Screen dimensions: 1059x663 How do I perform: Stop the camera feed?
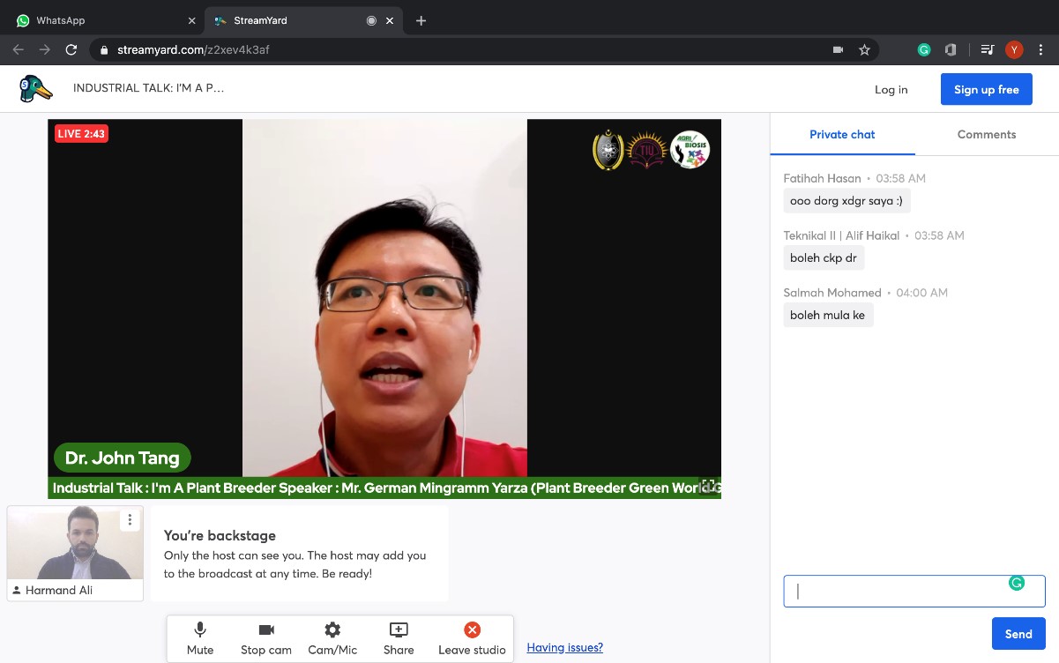click(266, 638)
